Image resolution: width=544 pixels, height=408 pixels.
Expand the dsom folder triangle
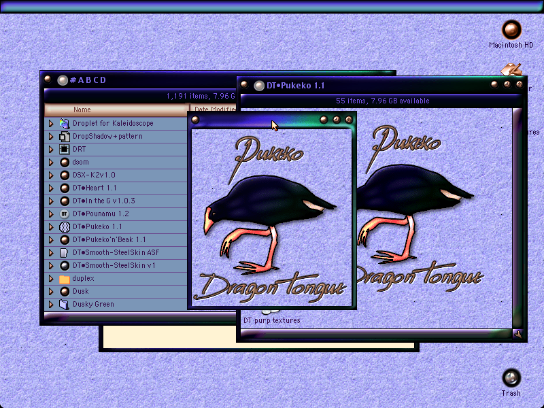click(x=51, y=162)
